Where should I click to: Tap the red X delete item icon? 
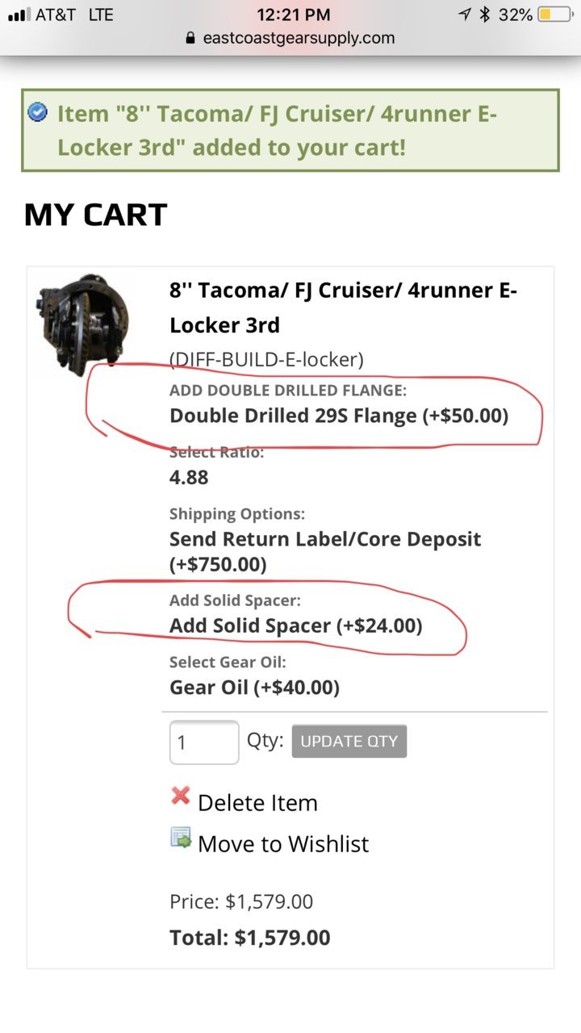click(x=181, y=796)
